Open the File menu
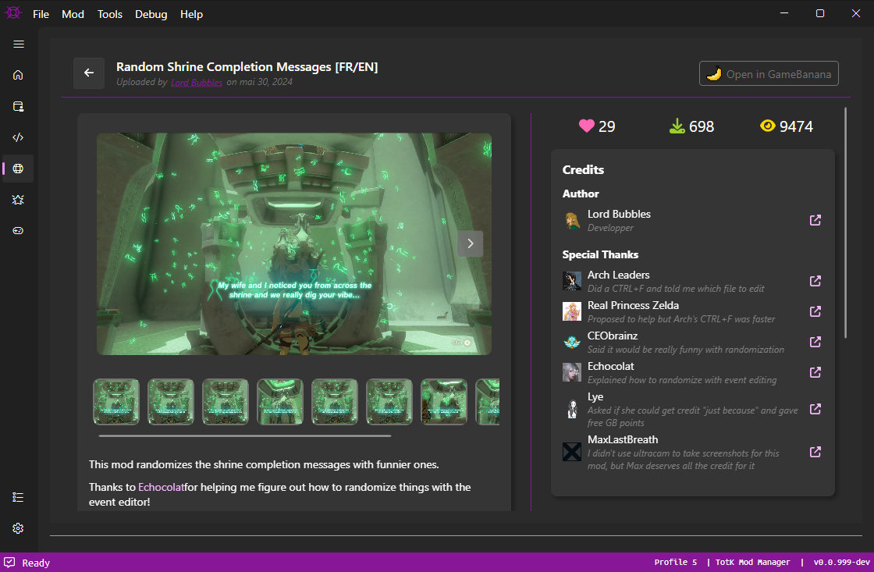The image size is (874, 572). point(40,13)
